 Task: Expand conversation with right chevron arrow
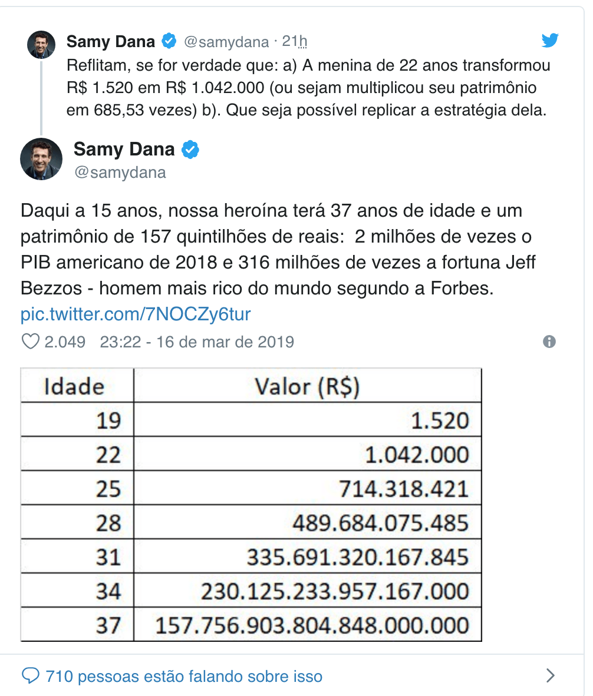click(x=551, y=675)
